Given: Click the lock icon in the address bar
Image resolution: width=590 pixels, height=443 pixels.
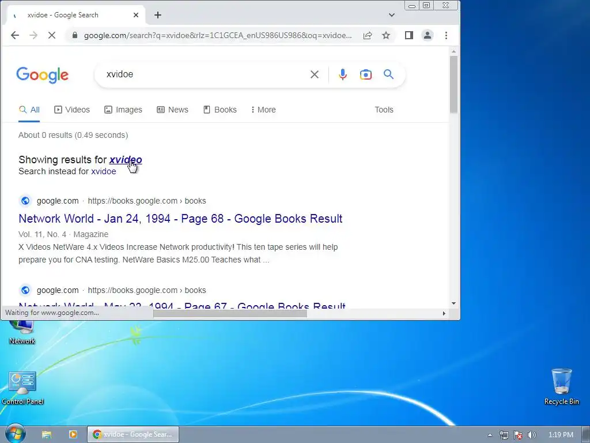Looking at the screenshot, I should point(75,35).
